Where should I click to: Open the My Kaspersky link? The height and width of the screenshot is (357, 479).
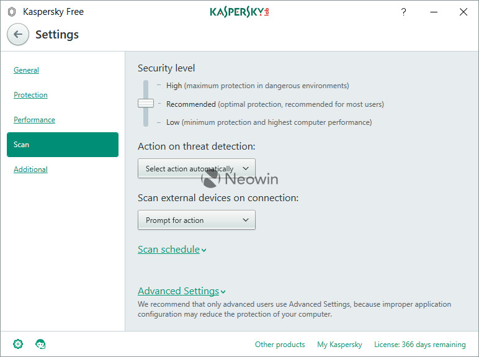[x=339, y=345]
